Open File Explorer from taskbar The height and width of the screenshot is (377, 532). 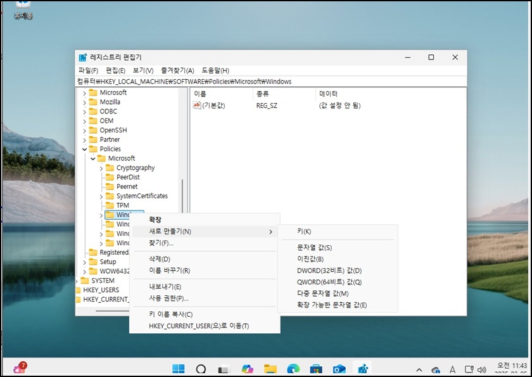(x=270, y=369)
